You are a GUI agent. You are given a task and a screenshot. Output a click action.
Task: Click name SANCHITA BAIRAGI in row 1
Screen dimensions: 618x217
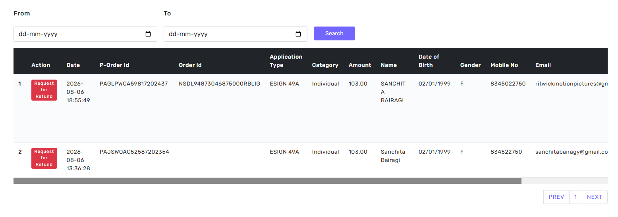[393, 92]
